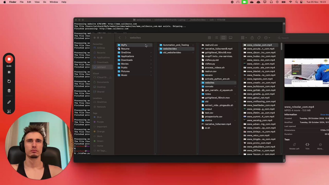Delete the recording with the trash icon
Screen dimensions: 329x185
[x=9, y=91]
